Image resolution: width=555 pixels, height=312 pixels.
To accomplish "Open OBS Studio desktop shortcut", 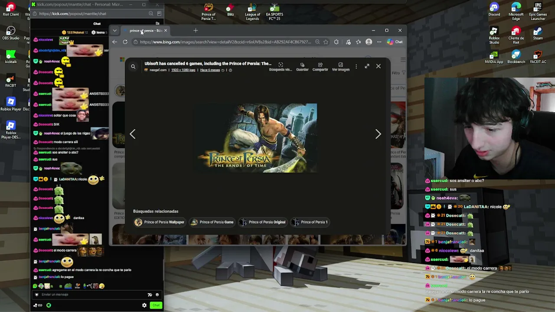I will [x=11, y=33].
